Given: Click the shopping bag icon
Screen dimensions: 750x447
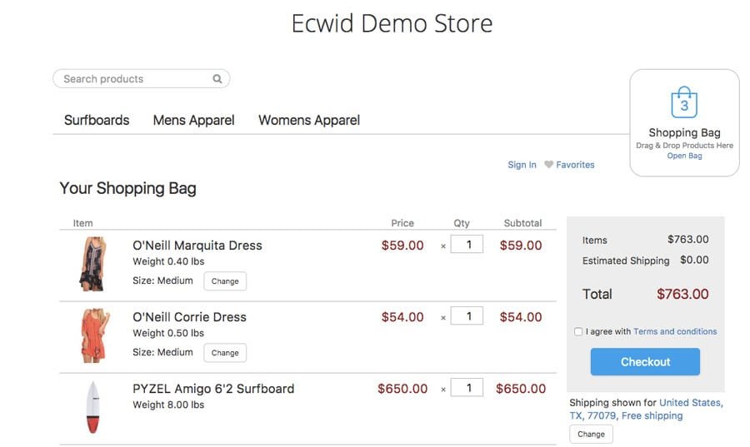Looking at the screenshot, I should [684, 102].
